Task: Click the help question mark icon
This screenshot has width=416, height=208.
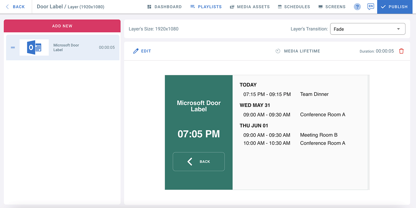Action: 357,7
